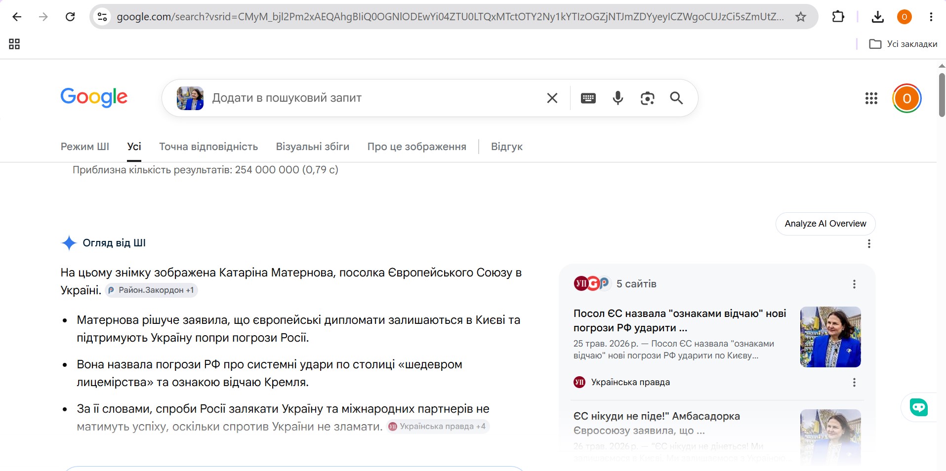Open Район.Закордон +1 source chip

151,290
